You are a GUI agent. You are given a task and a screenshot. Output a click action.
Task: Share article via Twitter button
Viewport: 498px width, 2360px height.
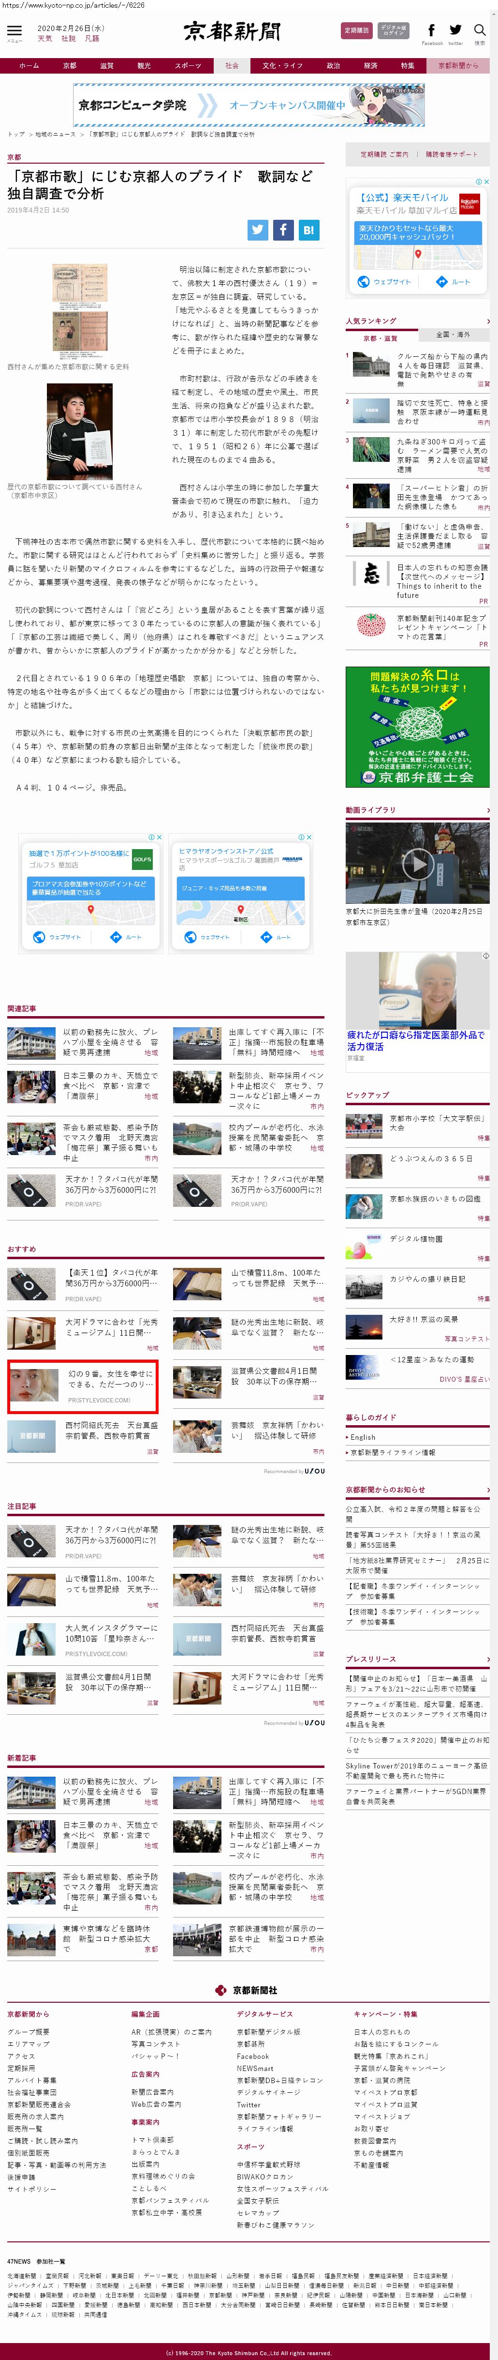257,230
